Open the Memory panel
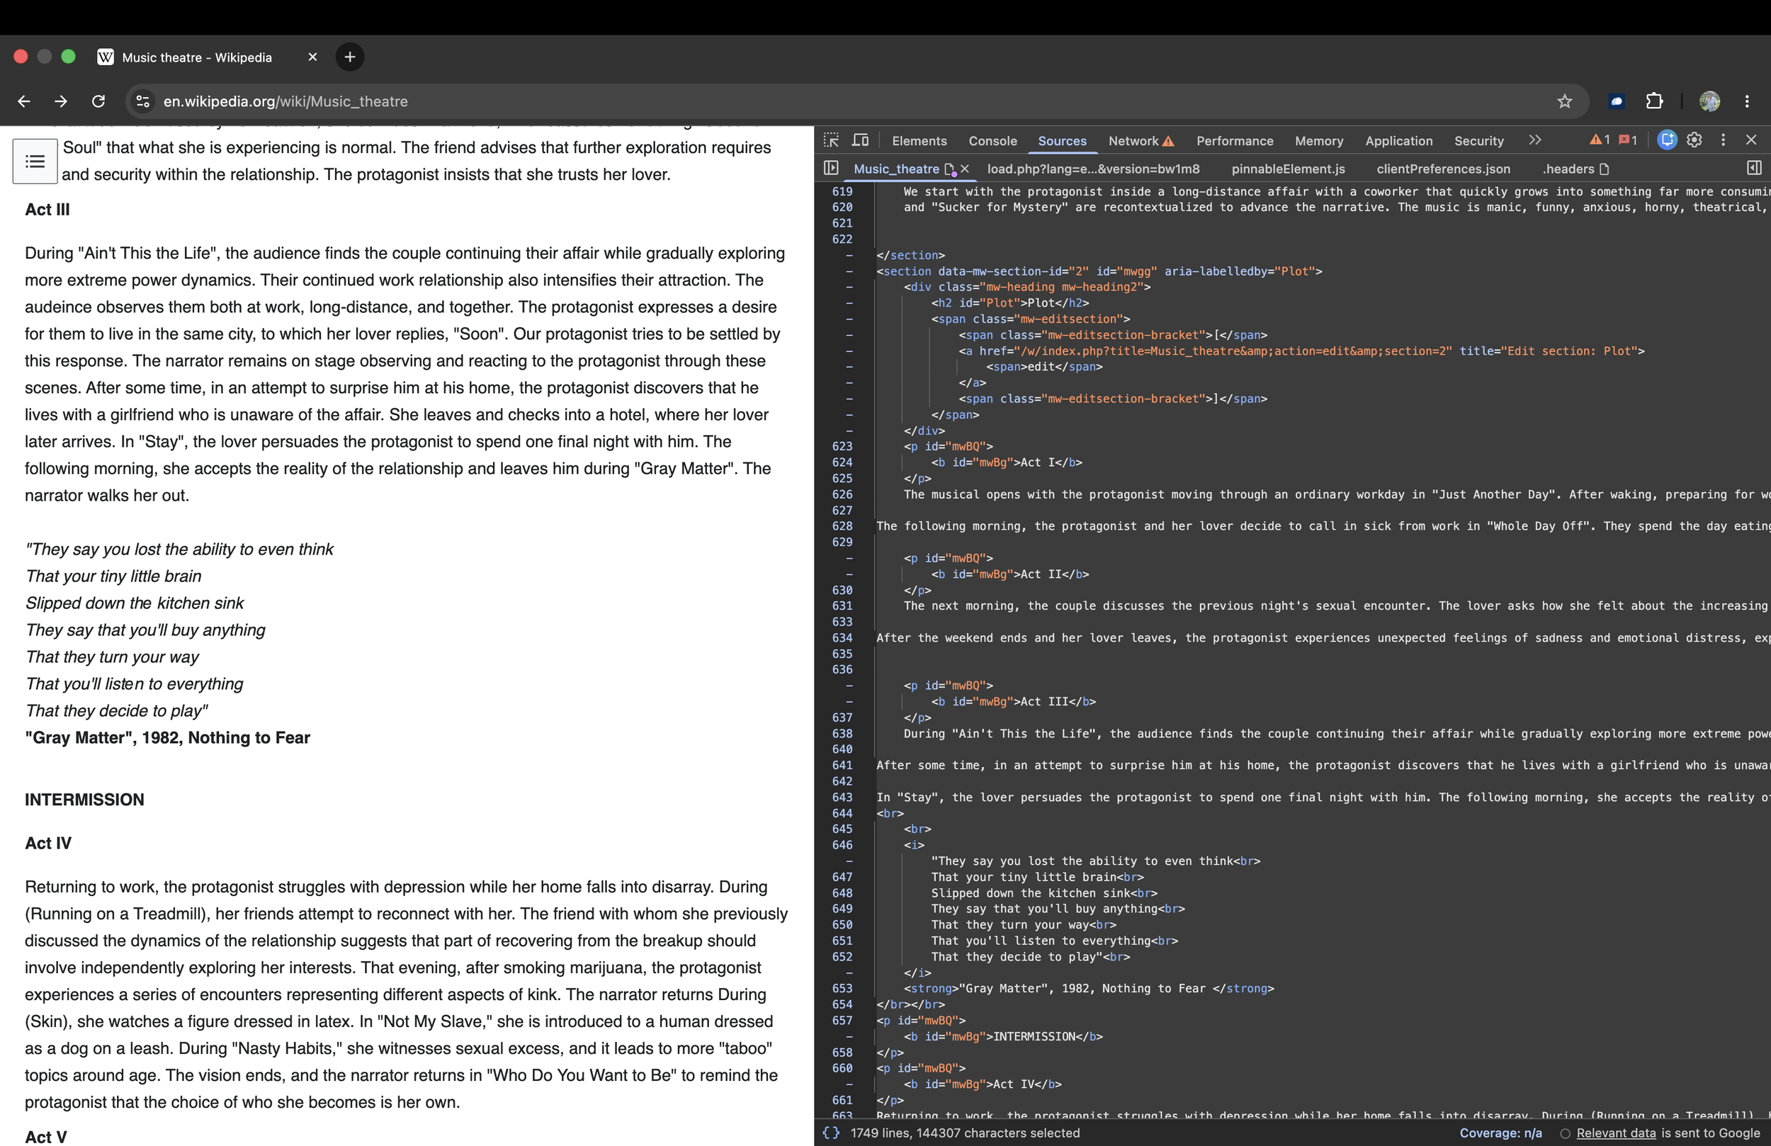The image size is (1771, 1146). pos(1318,141)
